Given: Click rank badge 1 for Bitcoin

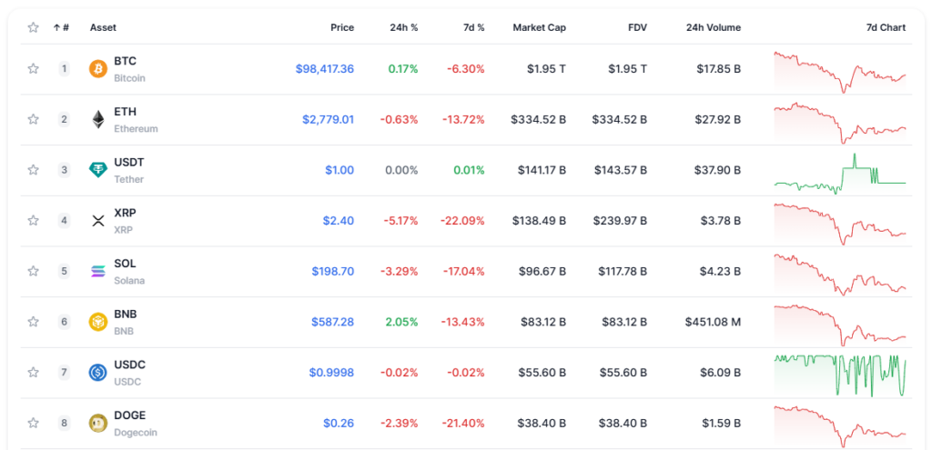Looking at the screenshot, I should pos(64,69).
